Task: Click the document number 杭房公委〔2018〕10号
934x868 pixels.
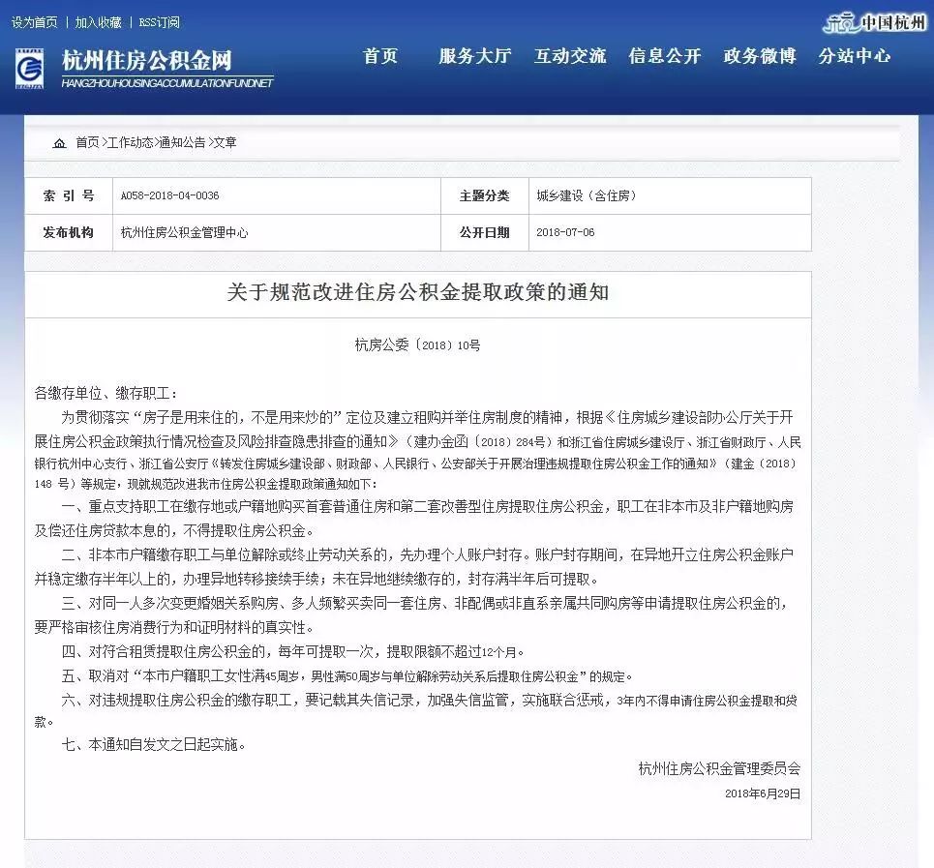Action: (x=417, y=344)
